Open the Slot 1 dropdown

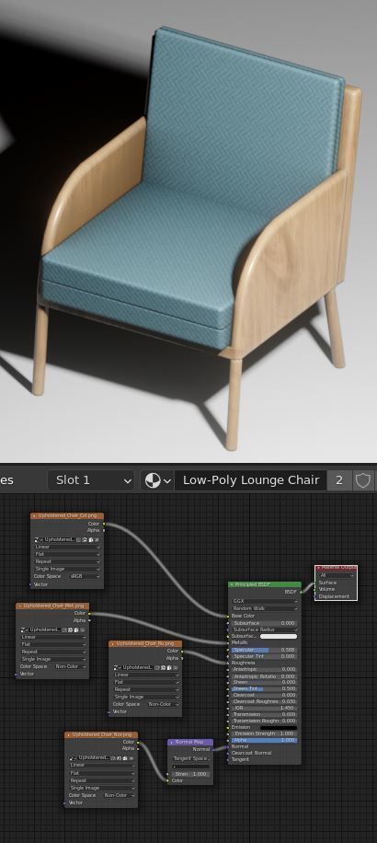pyautogui.click(x=91, y=480)
